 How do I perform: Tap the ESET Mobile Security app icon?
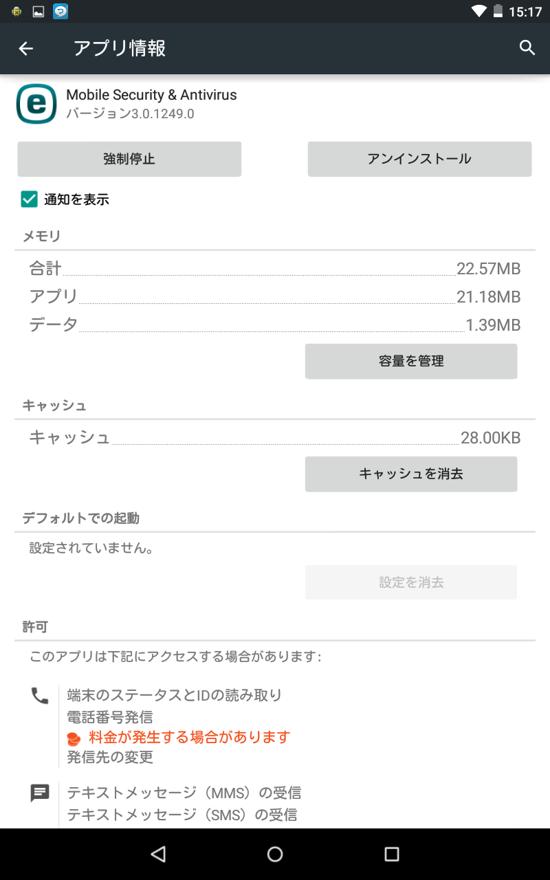(x=36, y=104)
